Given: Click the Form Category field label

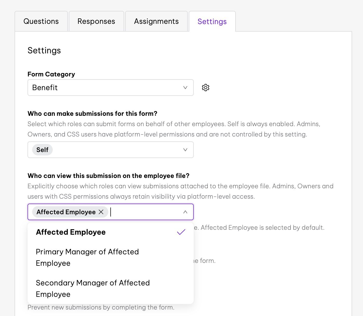Looking at the screenshot, I should (51, 74).
